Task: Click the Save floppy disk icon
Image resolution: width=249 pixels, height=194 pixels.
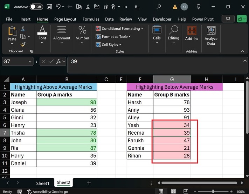Action: (49, 7)
